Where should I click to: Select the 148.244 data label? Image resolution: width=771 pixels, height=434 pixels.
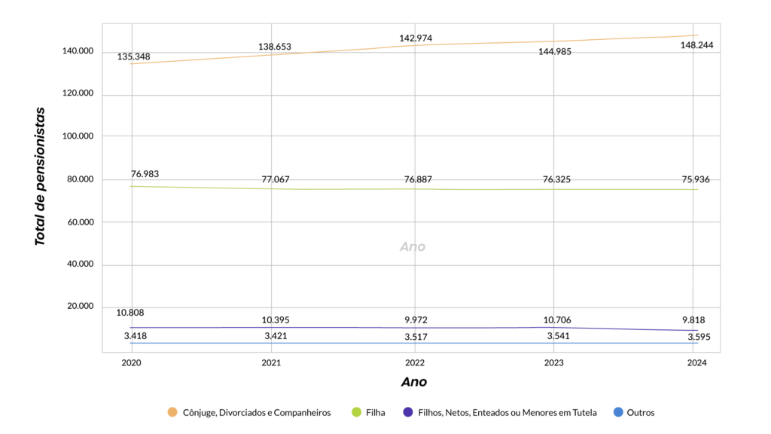point(696,45)
